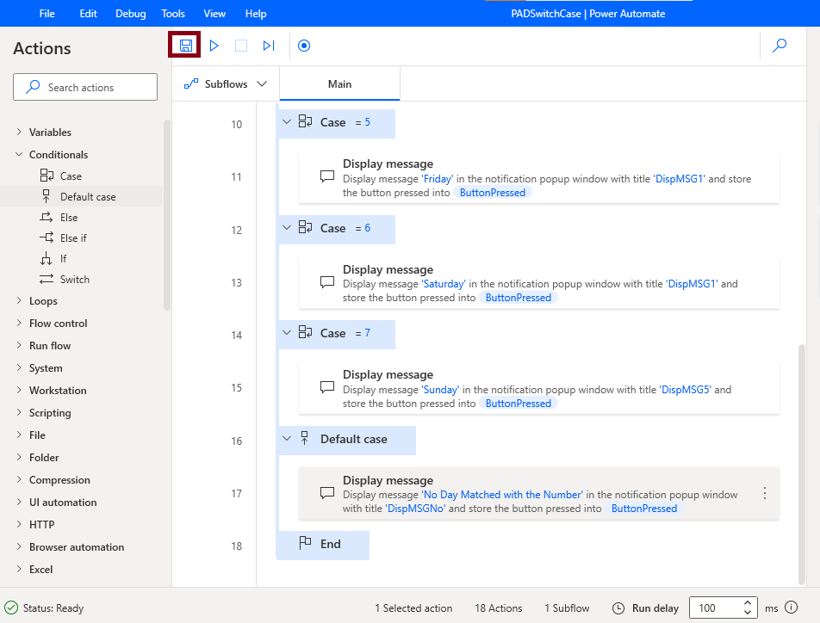Image resolution: width=820 pixels, height=623 pixels.
Task: Click the ButtonPressed variable in Default case
Action: pos(643,509)
